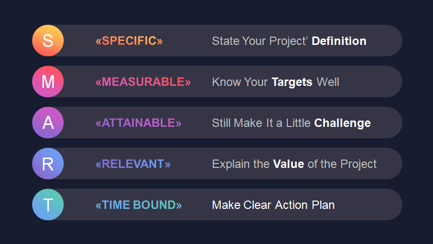
Task: Click the bold word Targets
Action: [292, 82]
